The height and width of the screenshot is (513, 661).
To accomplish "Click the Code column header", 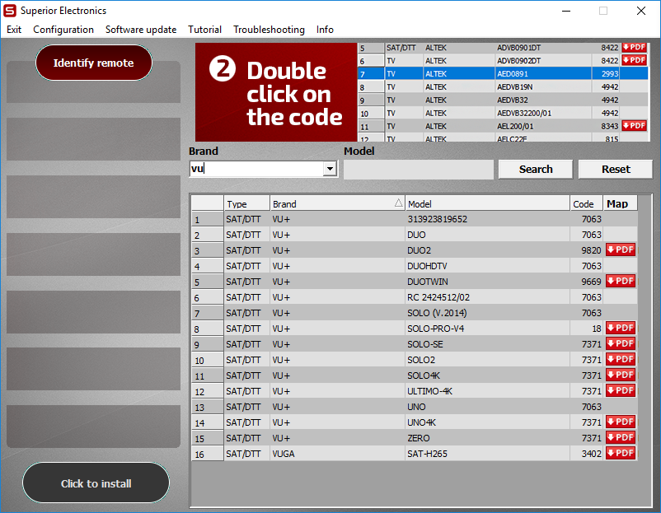I will 586,204.
